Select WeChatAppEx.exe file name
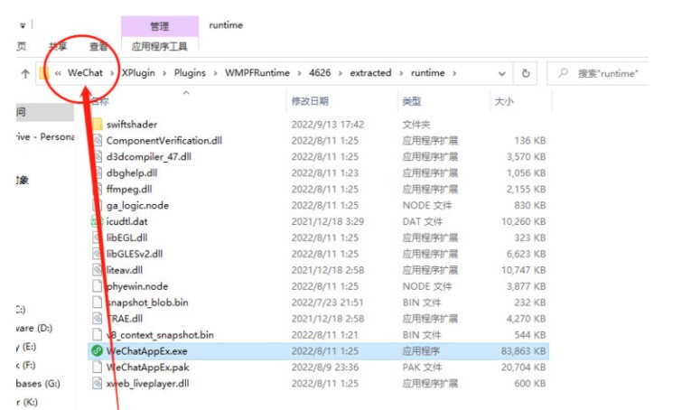Screen dimensions: 691x410 point(146,351)
